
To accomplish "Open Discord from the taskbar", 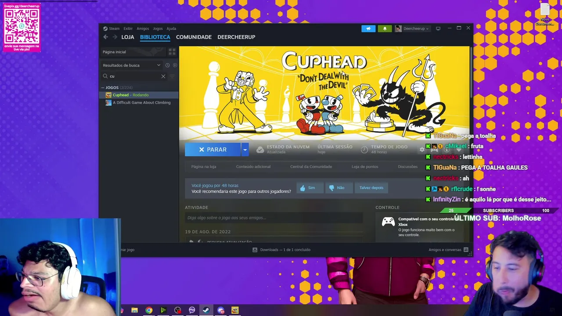I will click(x=220, y=310).
